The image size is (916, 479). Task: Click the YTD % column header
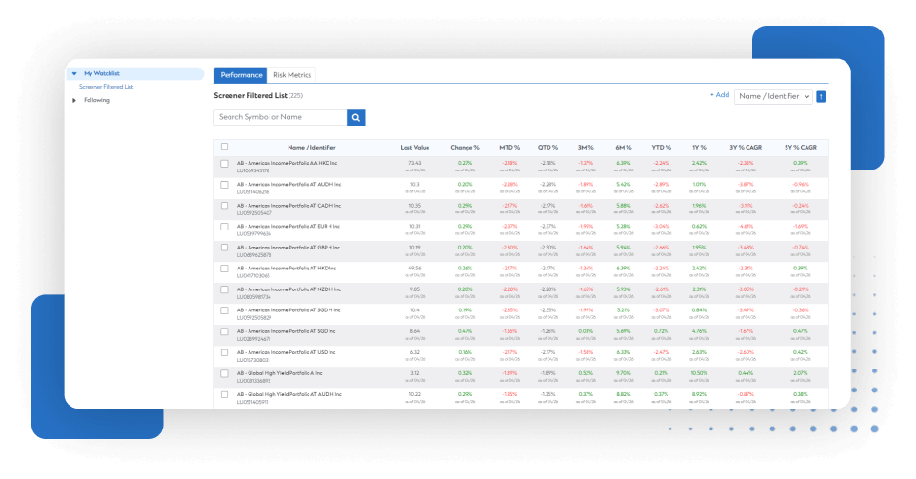click(x=662, y=148)
